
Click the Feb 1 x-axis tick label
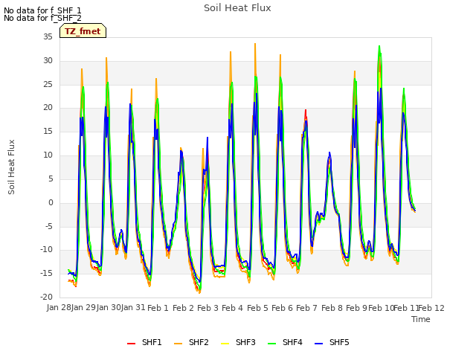[x=158, y=308]
